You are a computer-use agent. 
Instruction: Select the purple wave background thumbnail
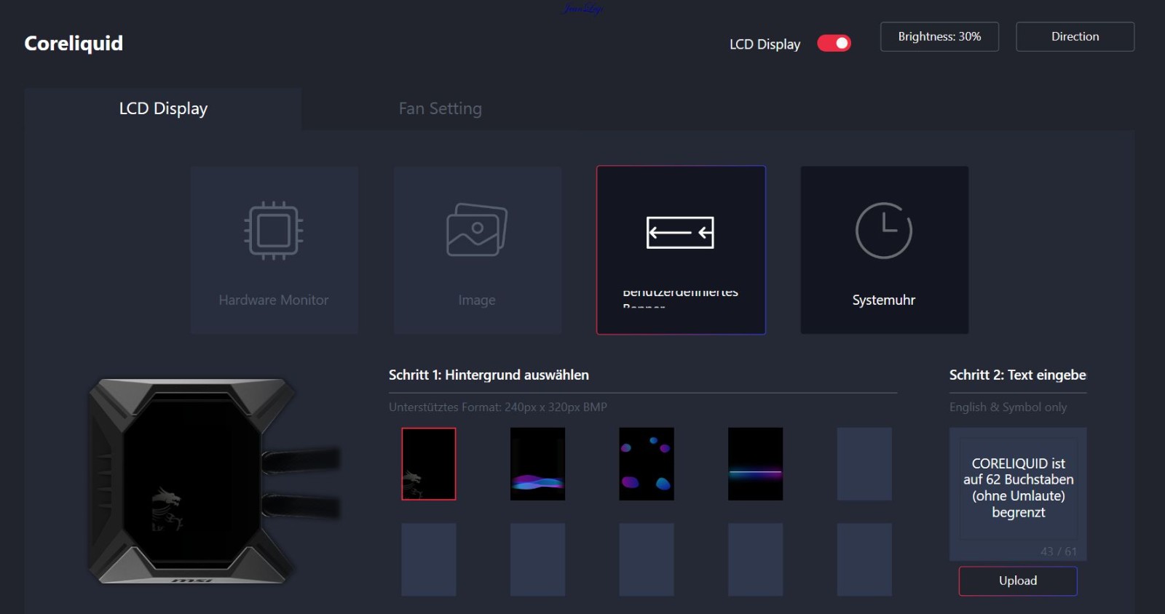537,464
